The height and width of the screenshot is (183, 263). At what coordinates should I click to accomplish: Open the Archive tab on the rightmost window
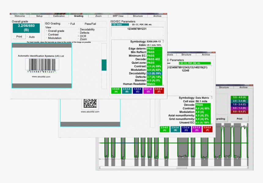click(243, 87)
